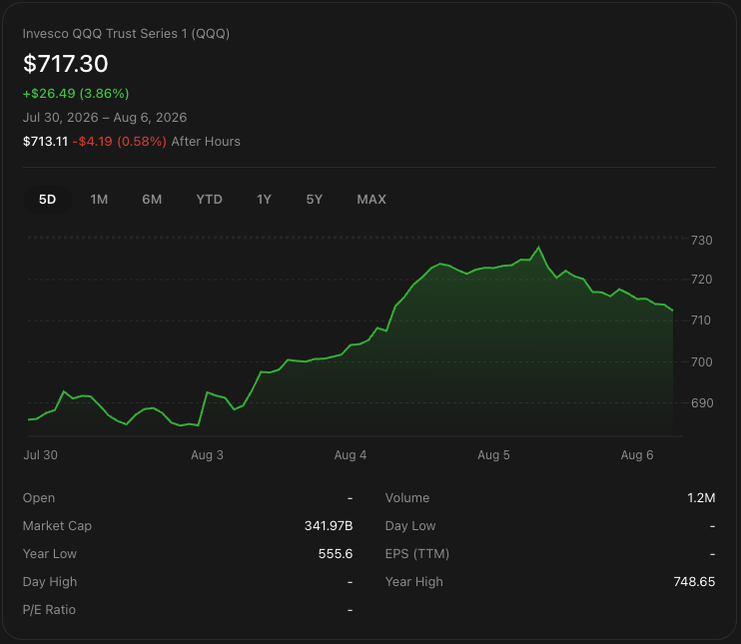This screenshot has height=644, width=741.
Task: Click the Year High value 748.65
Action: coord(694,582)
